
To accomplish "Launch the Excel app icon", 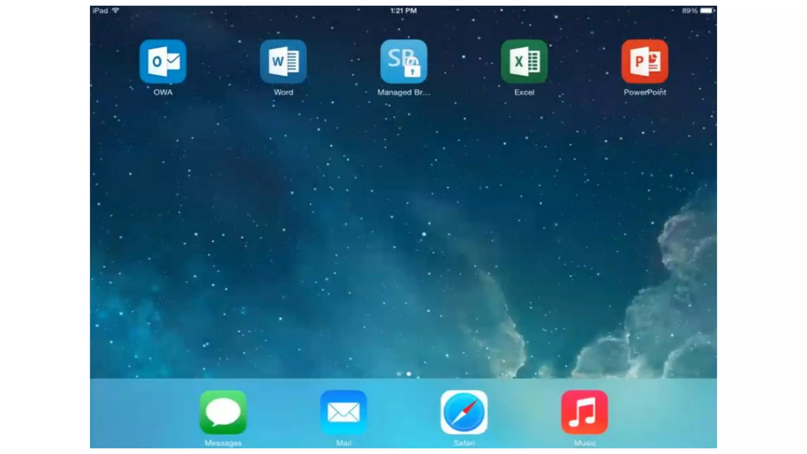I will click(524, 61).
